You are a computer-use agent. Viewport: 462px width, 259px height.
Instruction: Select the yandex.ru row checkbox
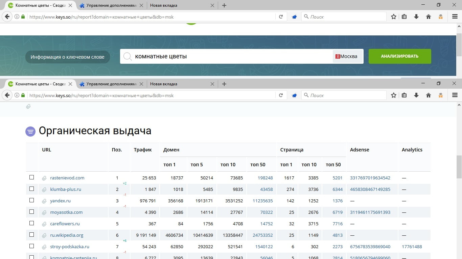coord(32,200)
